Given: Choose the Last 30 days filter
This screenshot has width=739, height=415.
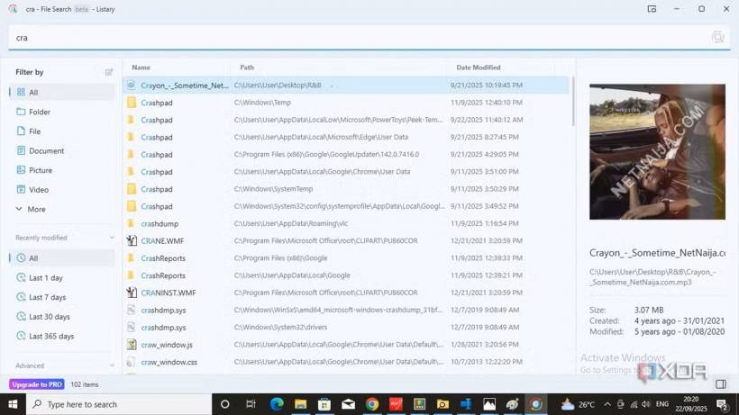Looking at the screenshot, I should click(x=49, y=317).
